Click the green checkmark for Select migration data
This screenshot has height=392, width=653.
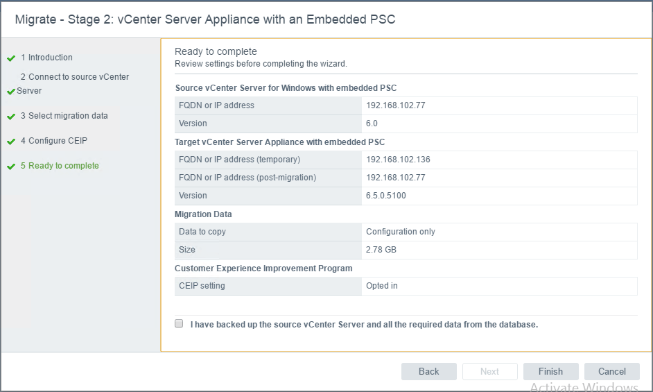pos(11,117)
